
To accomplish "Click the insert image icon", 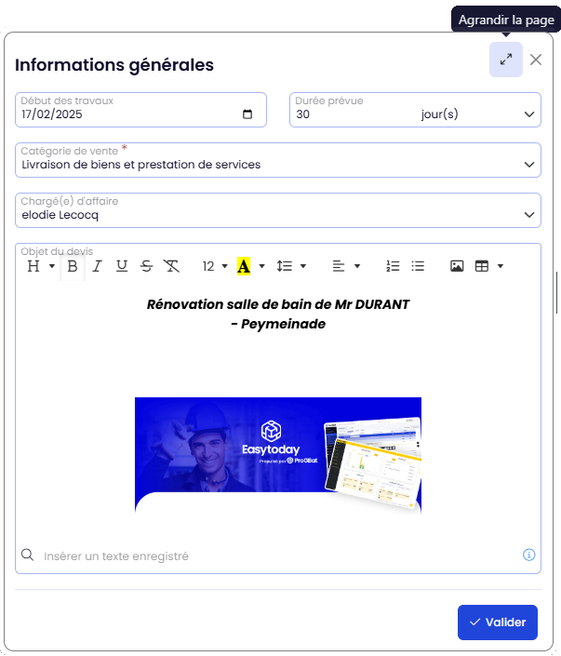I will click(x=457, y=266).
